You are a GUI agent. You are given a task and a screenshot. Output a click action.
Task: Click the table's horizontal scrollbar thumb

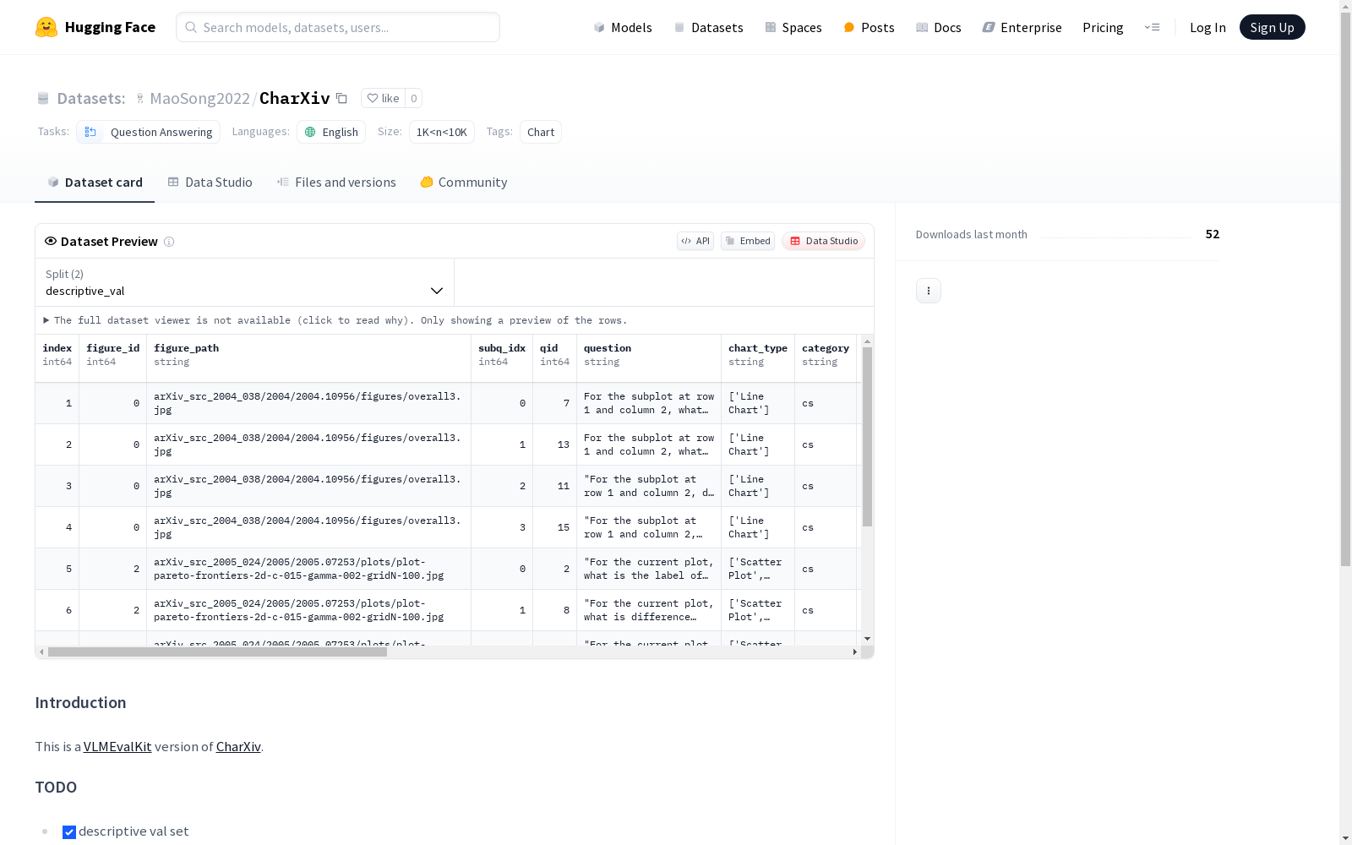pyautogui.click(x=217, y=652)
